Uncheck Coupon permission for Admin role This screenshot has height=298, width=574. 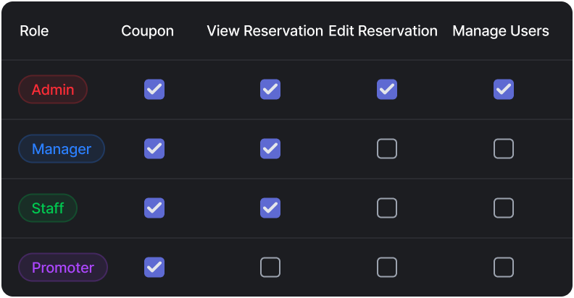click(154, 90)
